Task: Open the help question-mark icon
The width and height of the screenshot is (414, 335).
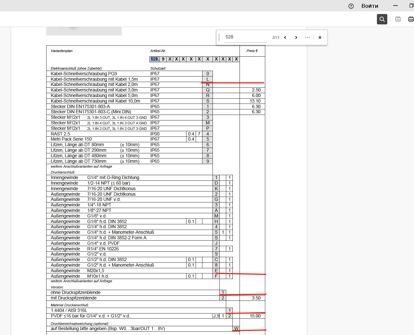Action: pyautogui.click(x=351, y=6)
